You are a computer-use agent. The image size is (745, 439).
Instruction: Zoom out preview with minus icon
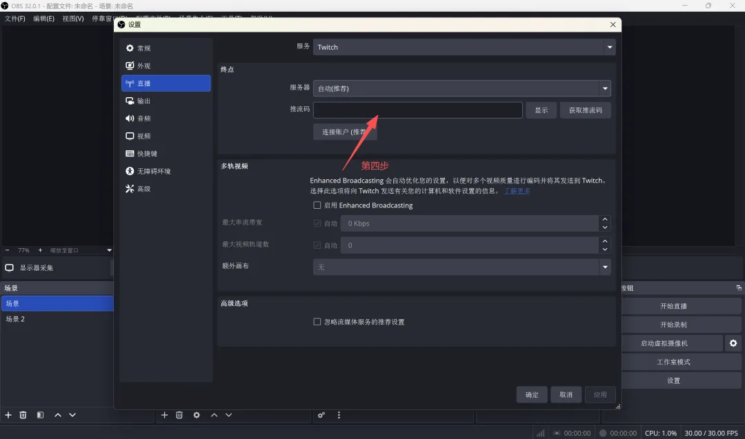pos(7,250)
